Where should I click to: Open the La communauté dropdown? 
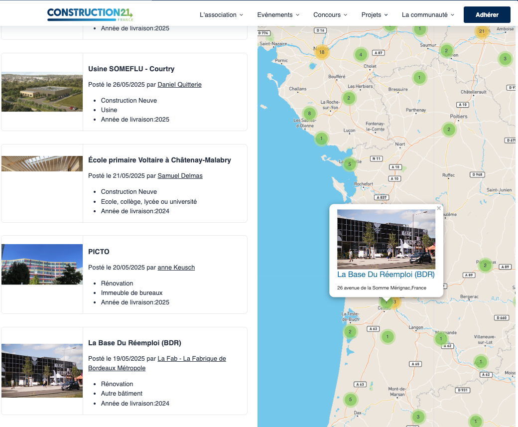428,15
